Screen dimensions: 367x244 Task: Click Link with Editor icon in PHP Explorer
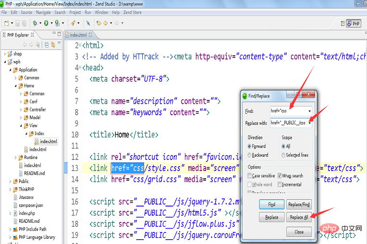click(x=53, y=45)
